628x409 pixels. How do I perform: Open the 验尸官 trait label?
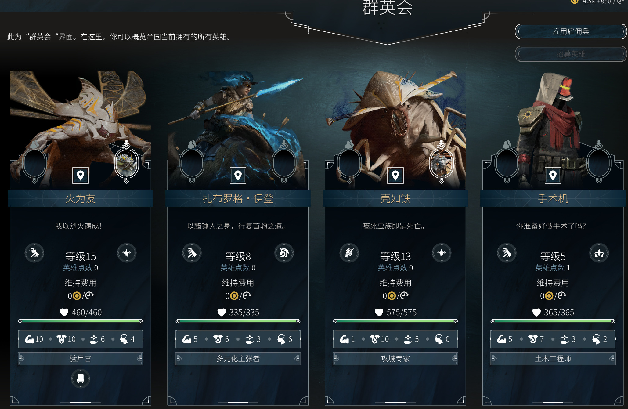pyautogui.click(x=81, y=359)
